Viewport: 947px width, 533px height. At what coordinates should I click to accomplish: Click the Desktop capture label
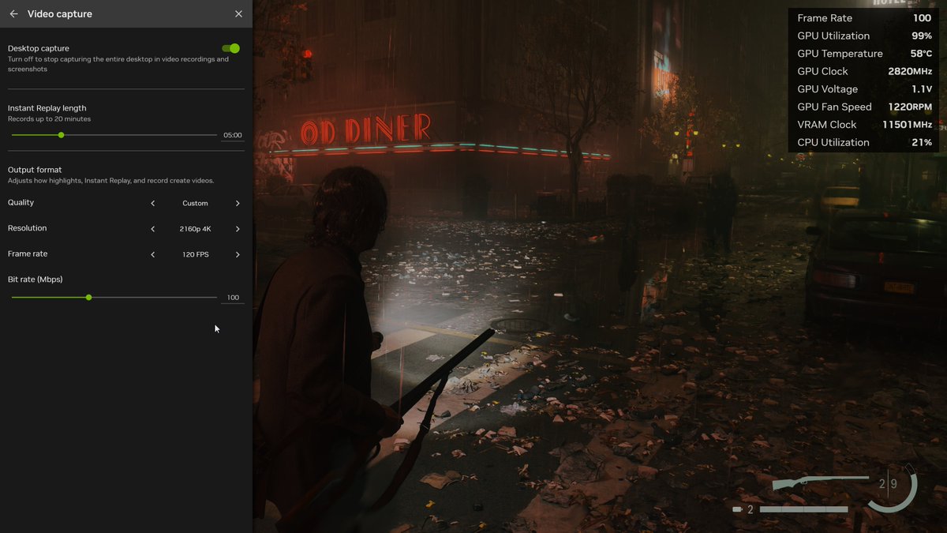coord(39,48)
